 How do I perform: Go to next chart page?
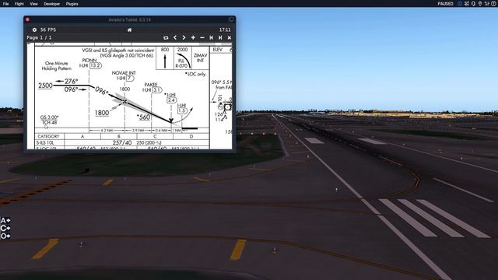click(184, 37)
